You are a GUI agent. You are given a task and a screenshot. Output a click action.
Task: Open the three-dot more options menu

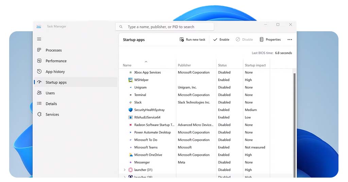290,40
